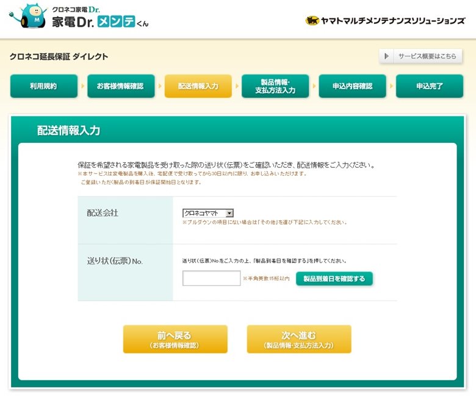
Task: Select the 申込内容確認 step
Action: point(352,86)
